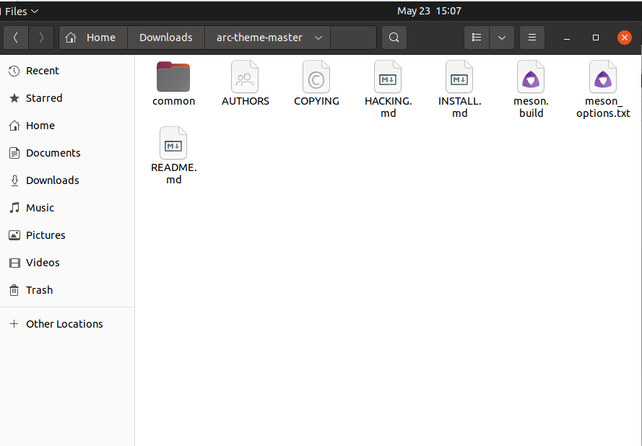This screenshot has height=446, width=642.
Task: Click the 'common' folder name label
Action: pos(173,101)
